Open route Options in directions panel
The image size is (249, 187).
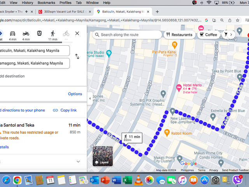(75, 94)
